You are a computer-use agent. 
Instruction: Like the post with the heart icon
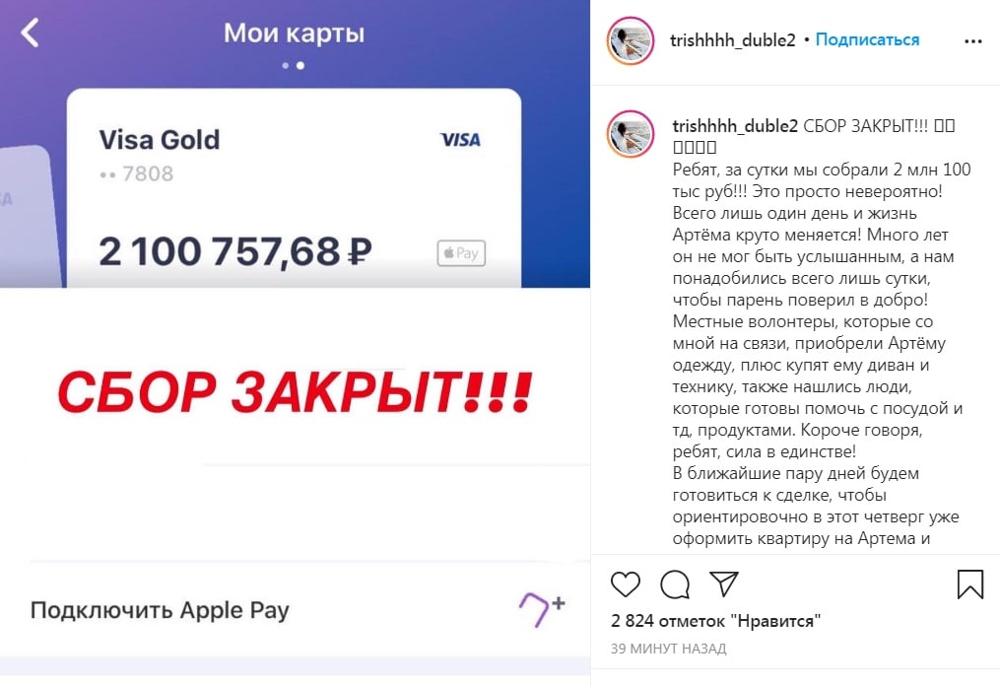tap(625, 583)
